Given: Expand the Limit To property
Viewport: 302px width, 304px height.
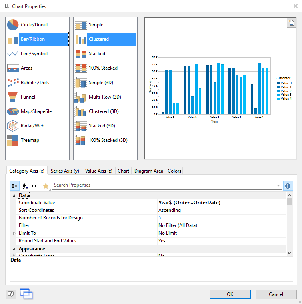Looking at the screenshot, I should 14,233.
